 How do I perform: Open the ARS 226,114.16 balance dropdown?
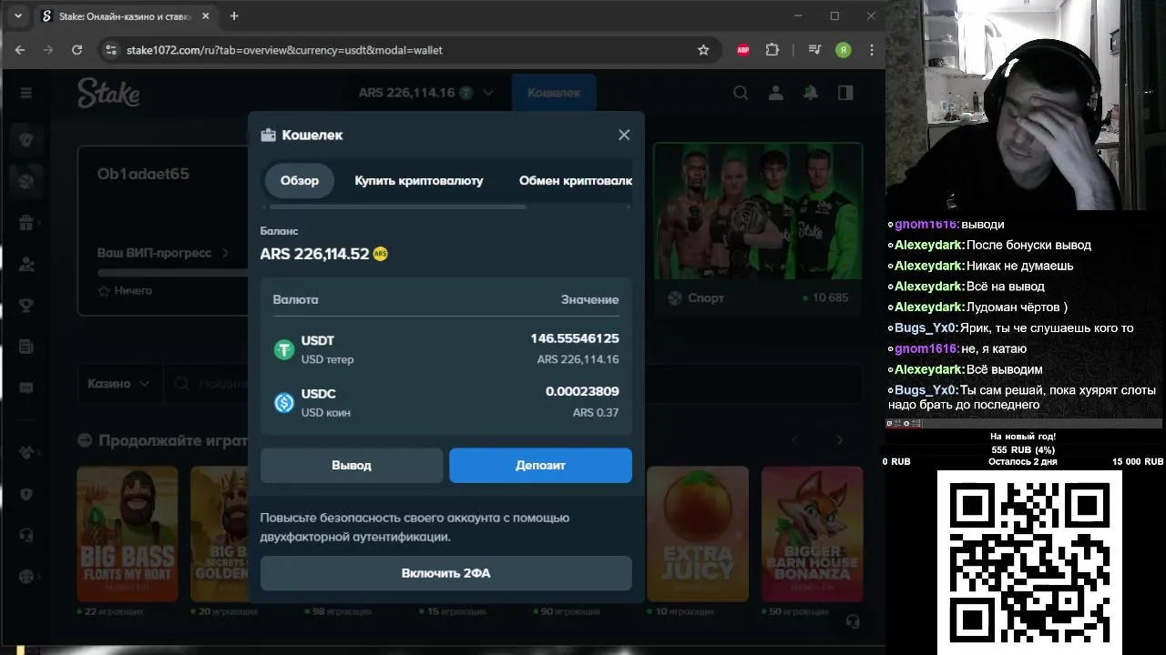pos(426,93)
